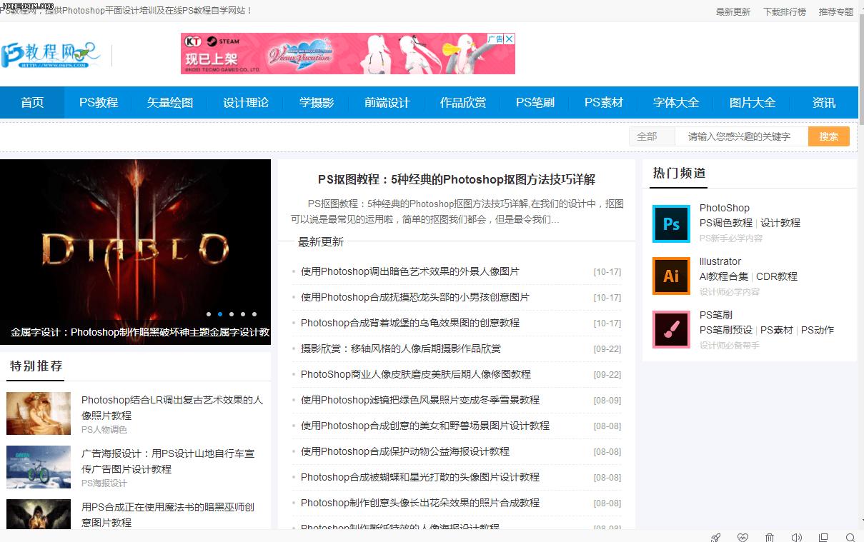The height and width of the screenshot is (542, 864).
Task: Select 首页 in the navigation bar
Action: point(31,102)
